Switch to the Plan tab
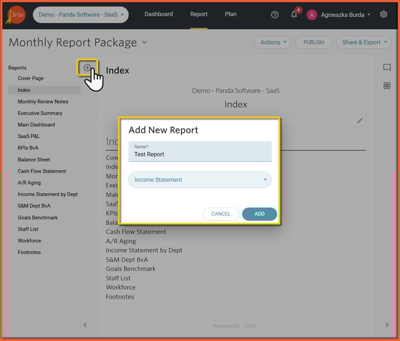The width and height of the screenshot is (400, 341). (x=230, y=14)
